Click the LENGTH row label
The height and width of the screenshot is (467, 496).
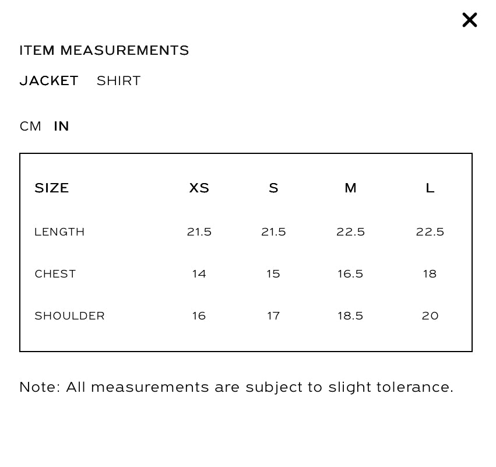pyautogui.click(x=59, y=232)
